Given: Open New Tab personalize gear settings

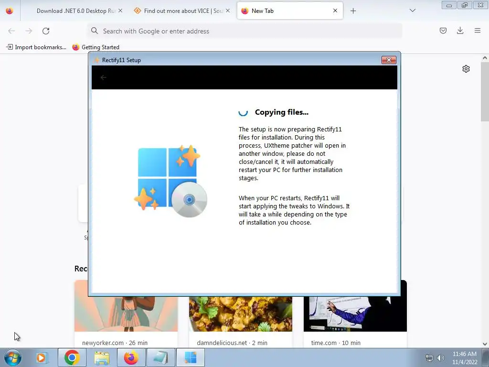Looking at the screenshot, I should (466, 69).
